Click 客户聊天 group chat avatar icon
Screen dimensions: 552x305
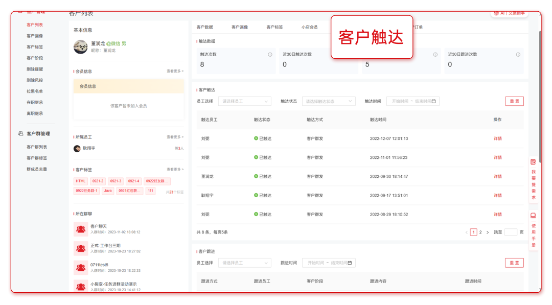tap(80, 229)
